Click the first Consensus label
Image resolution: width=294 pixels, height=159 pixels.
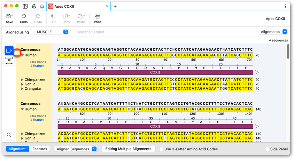(30, 50)
